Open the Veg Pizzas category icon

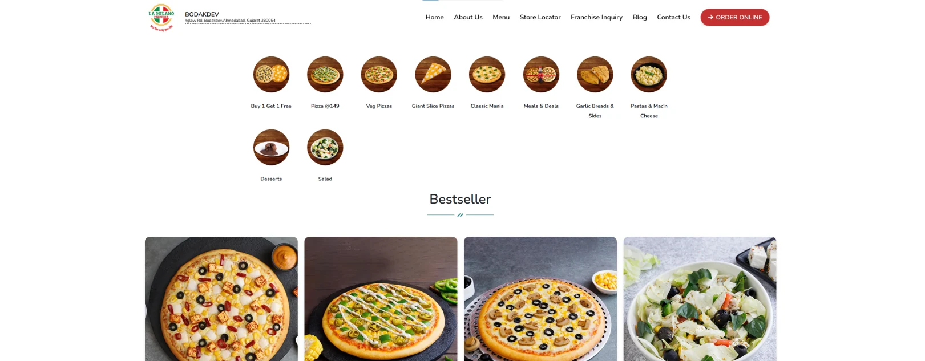coord(379,74)
